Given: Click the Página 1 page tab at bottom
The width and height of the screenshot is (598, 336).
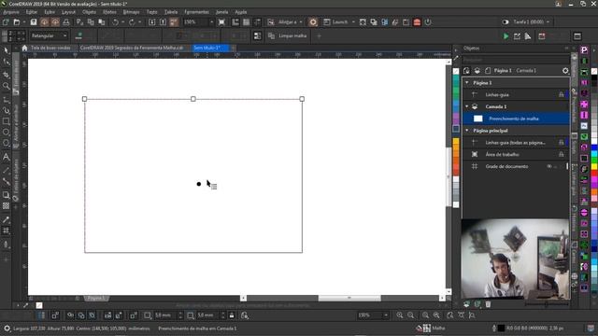Looking at the screenshot, I should tap(96, 299).
